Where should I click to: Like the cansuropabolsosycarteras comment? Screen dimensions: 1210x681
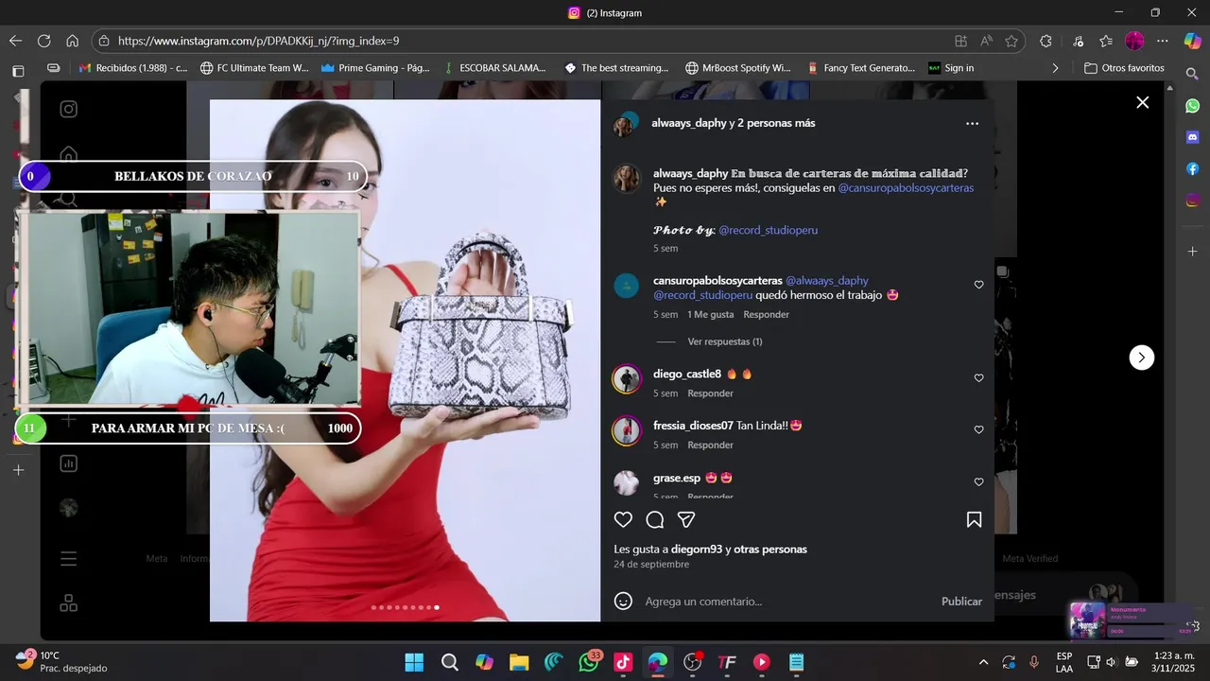(x=978, y=285)
